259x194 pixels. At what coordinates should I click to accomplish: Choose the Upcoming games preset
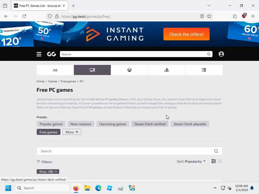point(113,124)
